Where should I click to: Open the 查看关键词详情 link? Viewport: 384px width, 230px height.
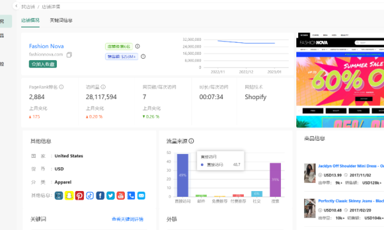(x=127, y=219)
